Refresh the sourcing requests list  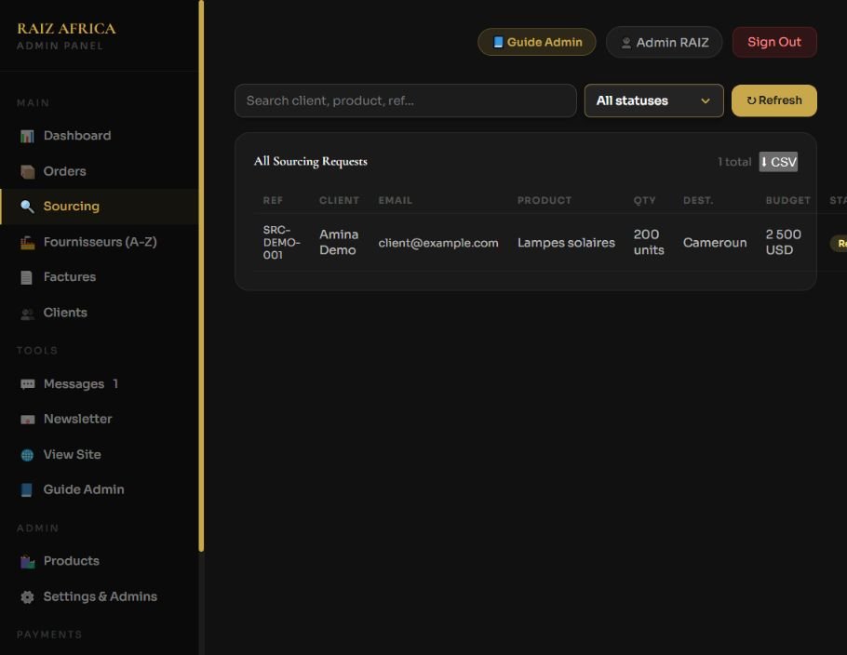[774, 100]
